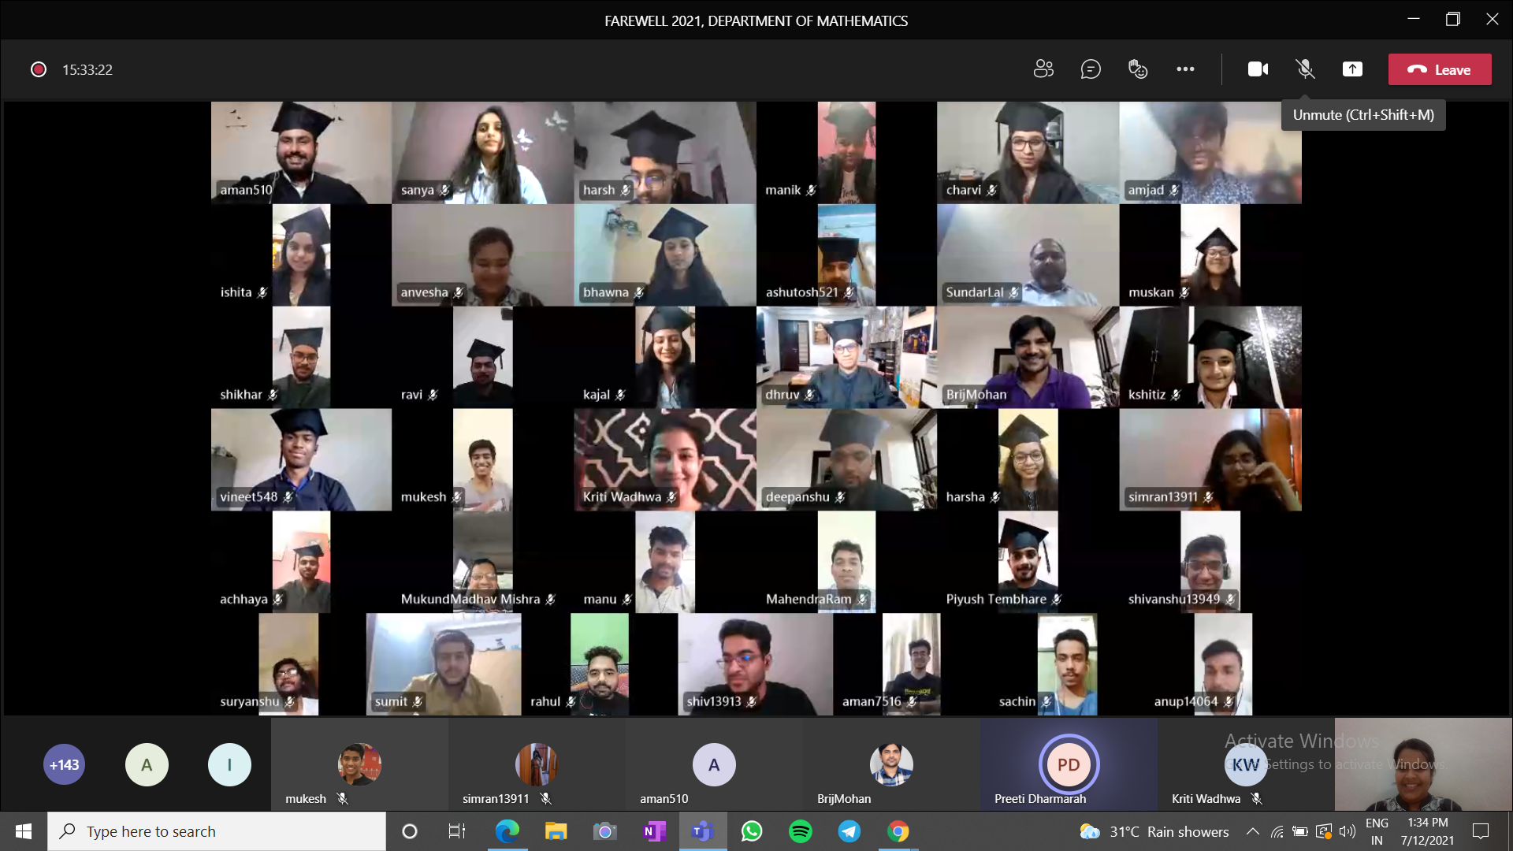
Task: Open Telegram from the taskbar
Action: point(849,831)
